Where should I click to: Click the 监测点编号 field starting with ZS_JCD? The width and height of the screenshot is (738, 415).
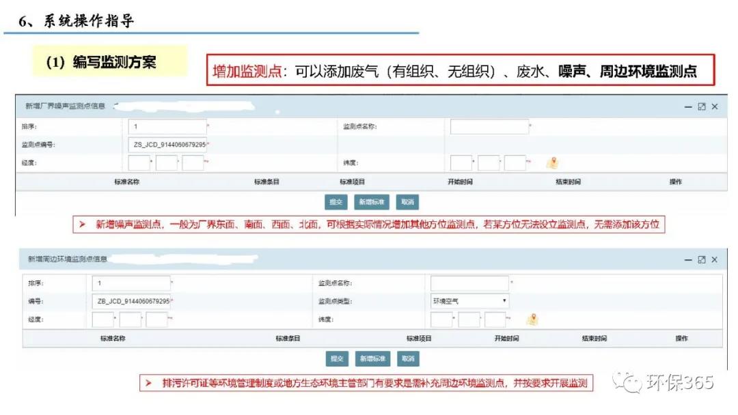(x=167, y=145)
